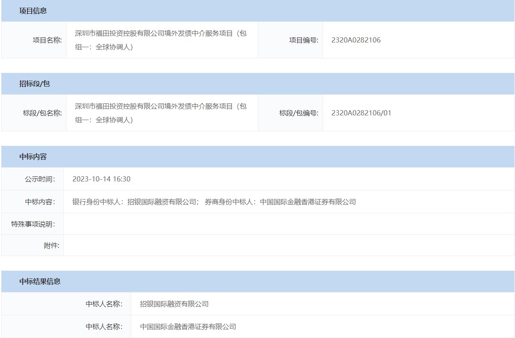Click the 中标内容 blue section header
Image resolution: width=515 pixels, height=338 pixels.
point(33,157)
